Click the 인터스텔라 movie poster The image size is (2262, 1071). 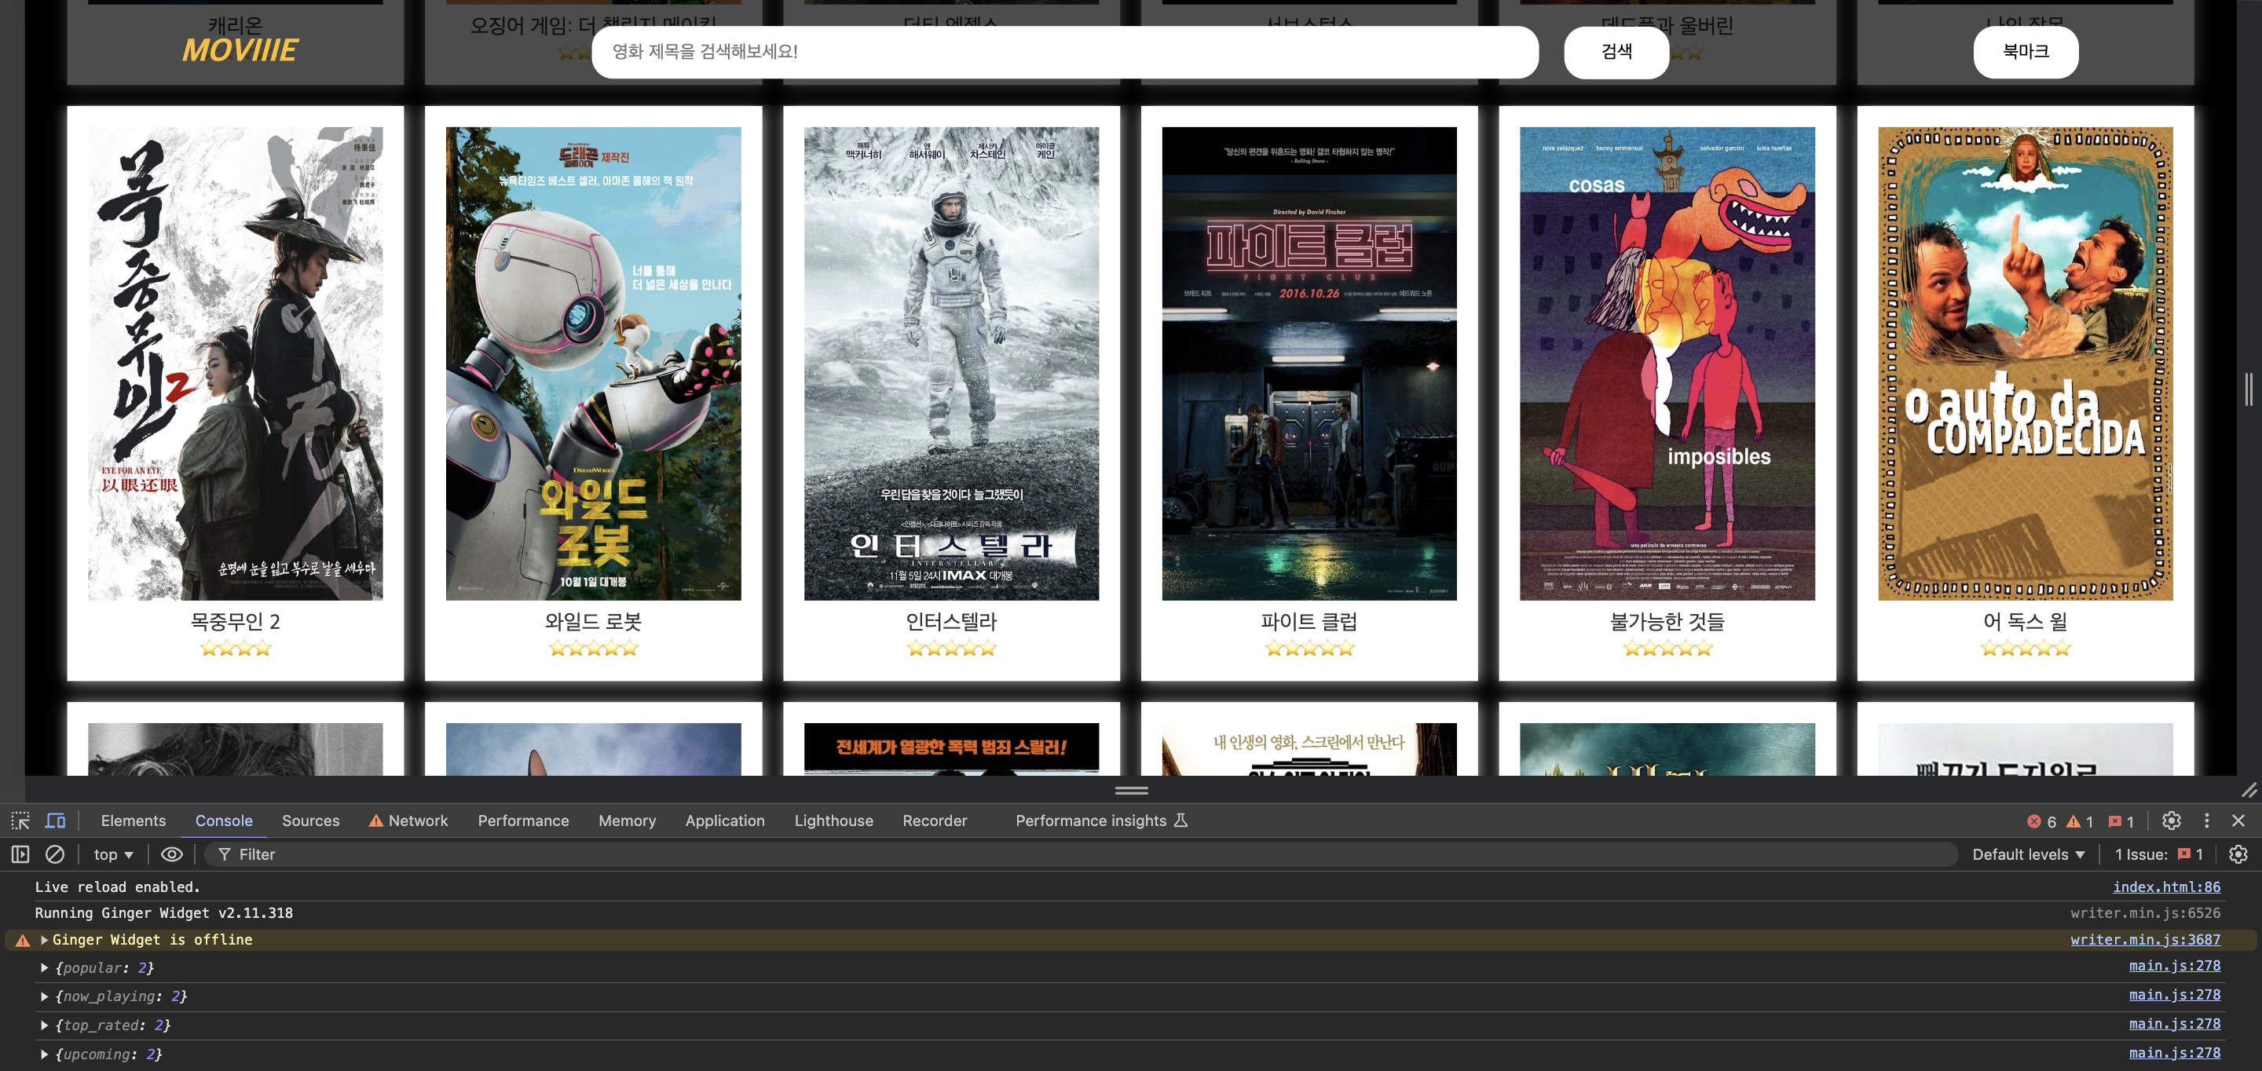tap(951, 364)
